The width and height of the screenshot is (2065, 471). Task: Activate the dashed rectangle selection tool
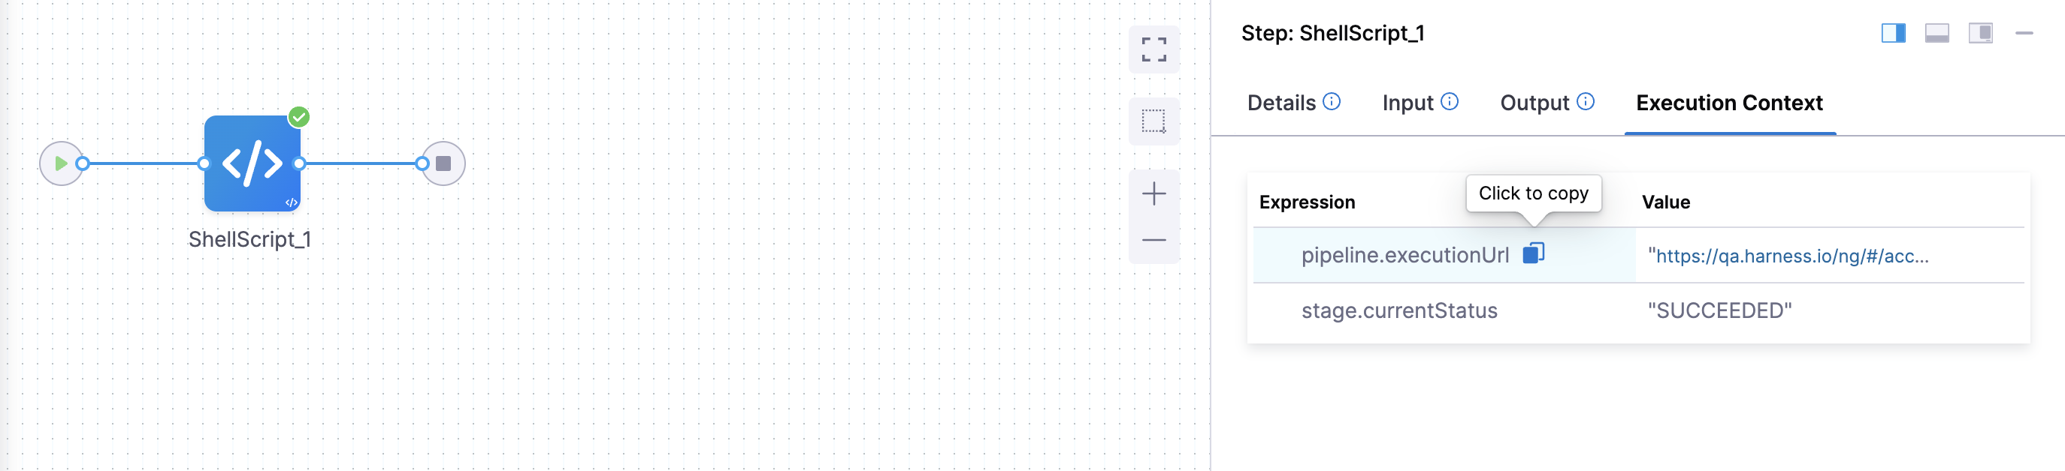pyautogui.click(x=1153, y=121)
